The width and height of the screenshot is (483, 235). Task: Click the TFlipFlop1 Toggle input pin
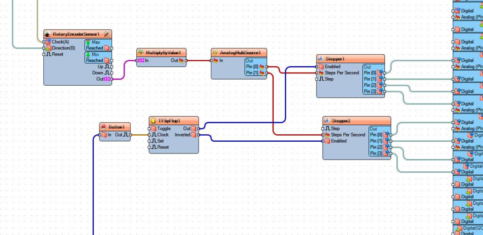[150, 129]
